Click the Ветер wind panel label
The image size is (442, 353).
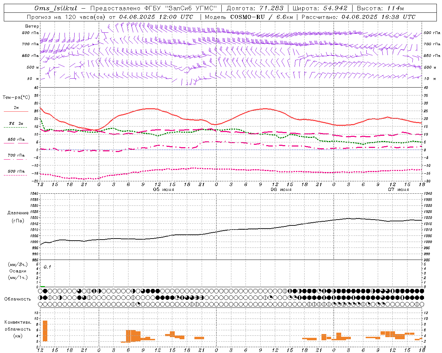pyautogui.click(x=32, y=26)
